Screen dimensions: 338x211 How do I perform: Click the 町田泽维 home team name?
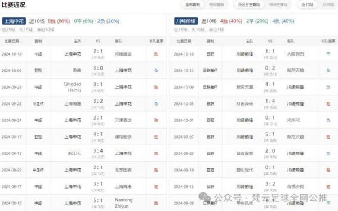(x=244, y=104)
